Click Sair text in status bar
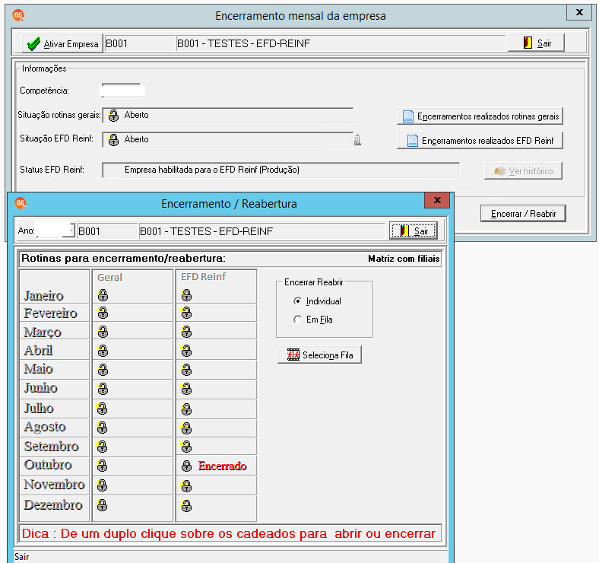The width and height of the screenshot is (599, 563). coord(22,557)
